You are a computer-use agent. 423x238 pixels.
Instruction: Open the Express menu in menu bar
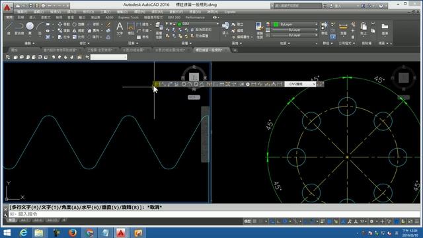click(x=230, y=12)
